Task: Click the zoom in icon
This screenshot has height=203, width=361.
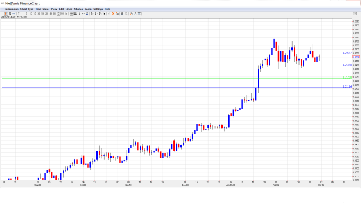Action: (x=131, y=14)
